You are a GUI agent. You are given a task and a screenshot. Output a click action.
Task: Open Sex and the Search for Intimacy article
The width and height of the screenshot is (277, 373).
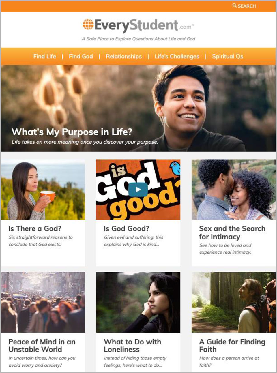click(232, 233)
